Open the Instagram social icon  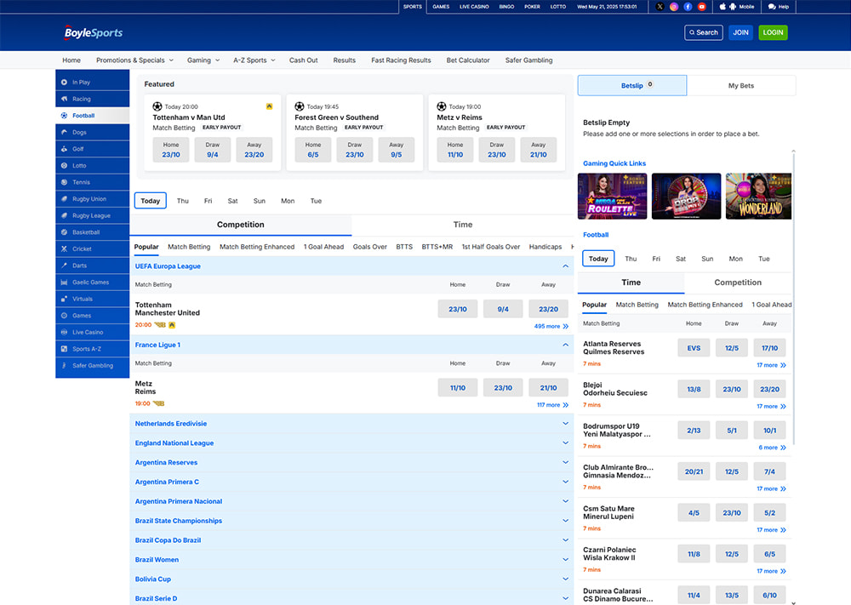click(x=673, y=7)
